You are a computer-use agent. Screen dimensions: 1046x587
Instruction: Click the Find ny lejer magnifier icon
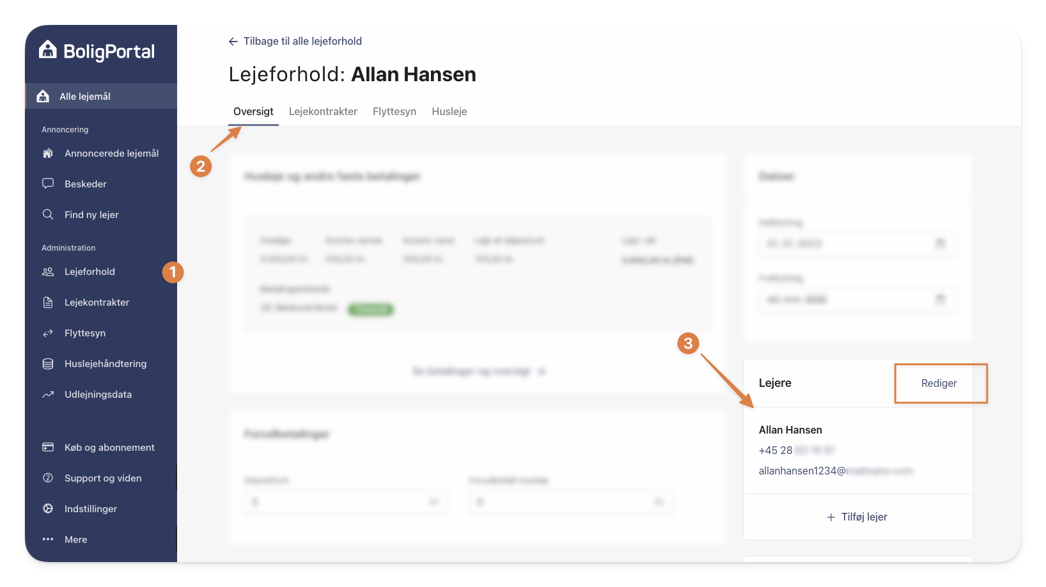[x=48, y=214]
